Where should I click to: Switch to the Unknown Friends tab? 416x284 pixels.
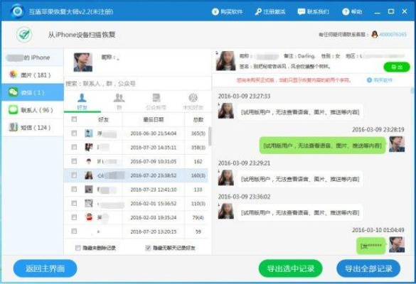click(x=193, y=102)
